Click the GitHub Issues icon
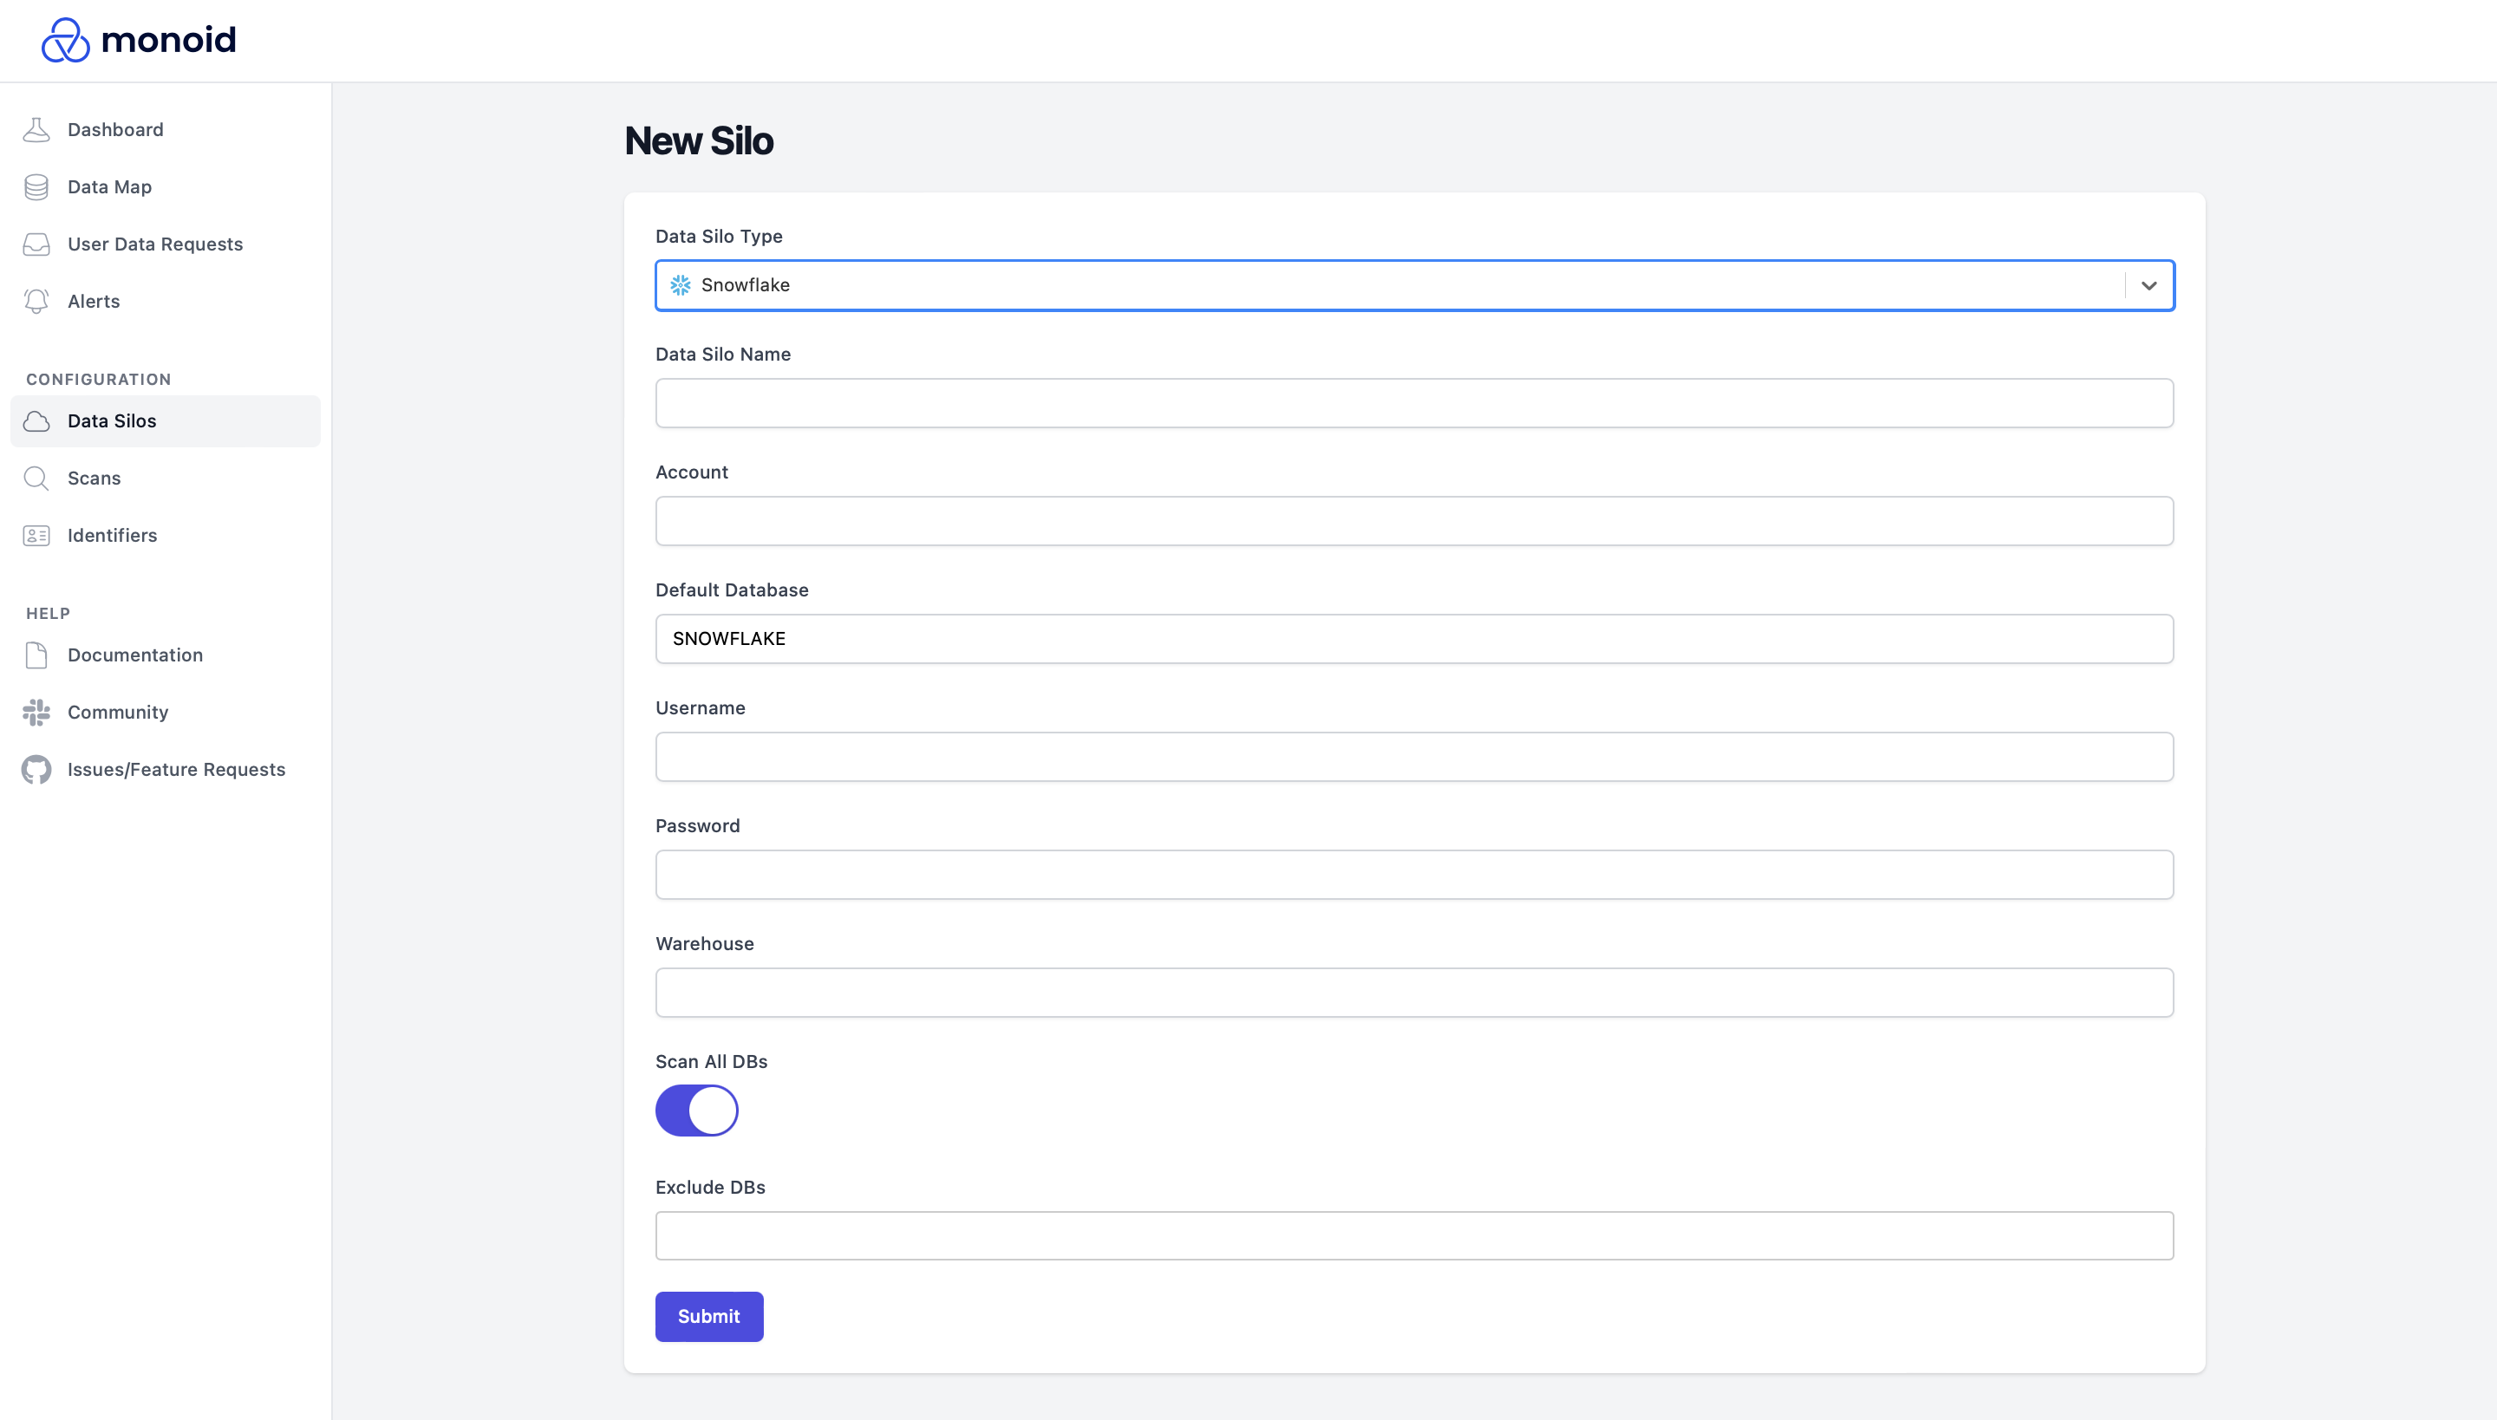The width and height of the screenshot is (2497, 1420). tap(36, 770)
